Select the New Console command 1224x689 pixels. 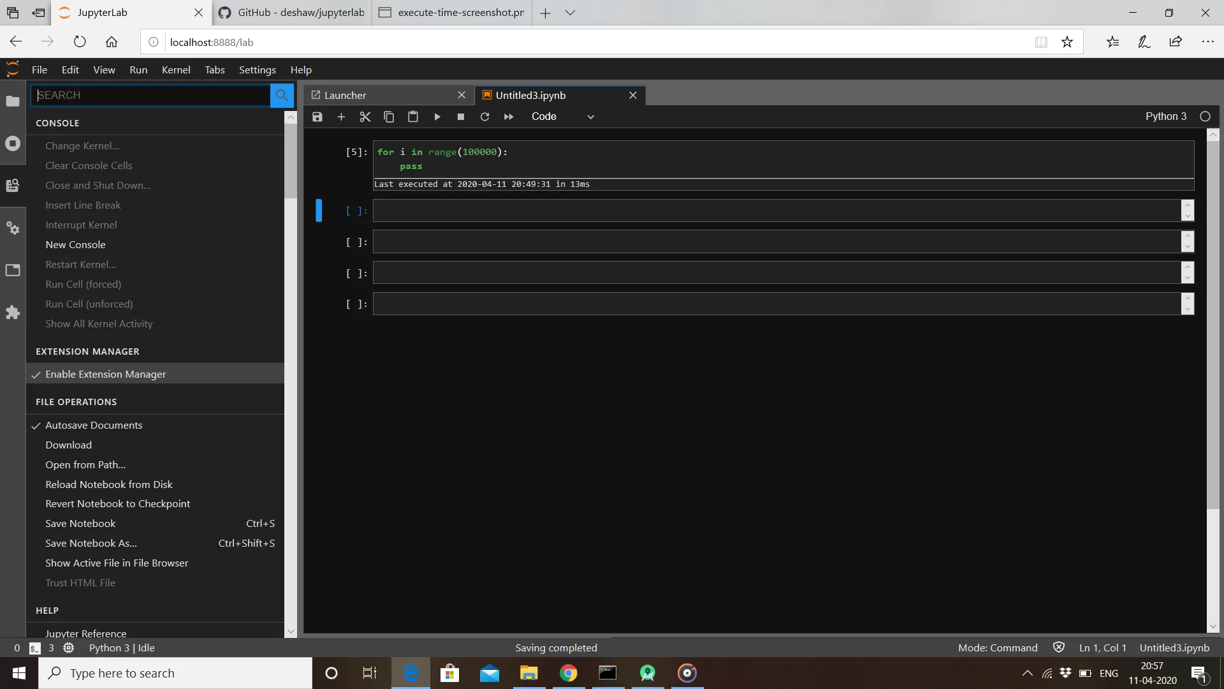pos(75,245)
